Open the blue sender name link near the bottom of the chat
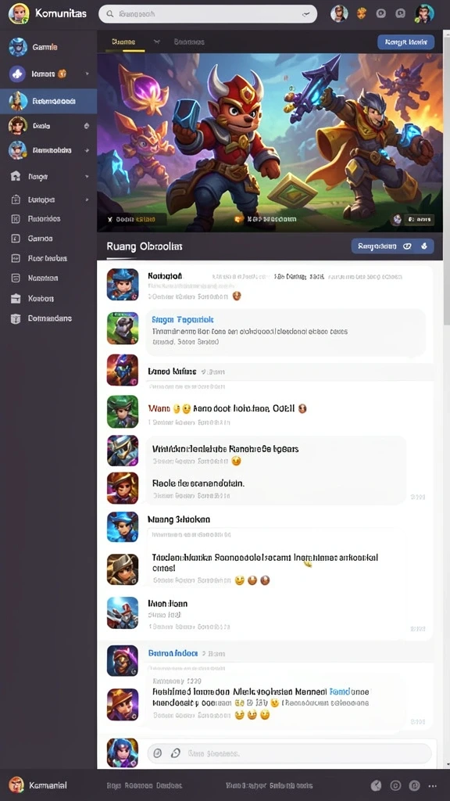Viewport: 450px width, 801px height. pyautogui.click(x=173, y=653)
